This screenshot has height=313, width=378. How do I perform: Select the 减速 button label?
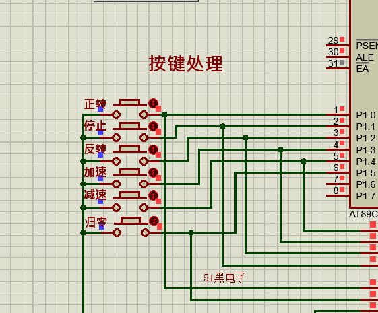[x=95, y=195]
